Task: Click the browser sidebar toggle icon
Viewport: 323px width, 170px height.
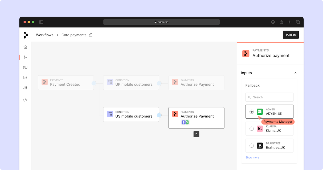Action: pyautogui.click(x=41, y=22)
